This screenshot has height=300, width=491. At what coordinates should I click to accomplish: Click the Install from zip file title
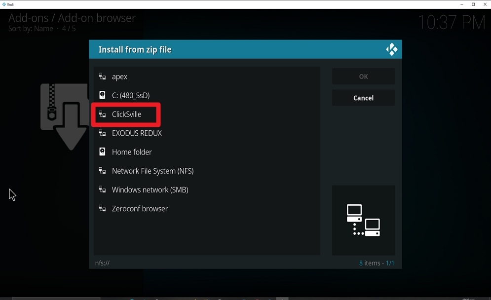point(135,49)
